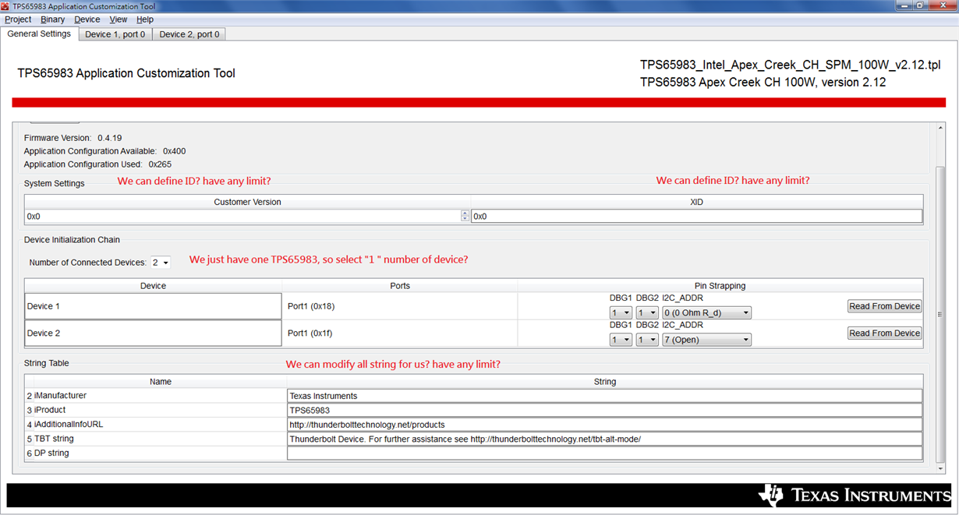Click the Customer Version column header
This screenshot has height=515, width=959.
247,202
